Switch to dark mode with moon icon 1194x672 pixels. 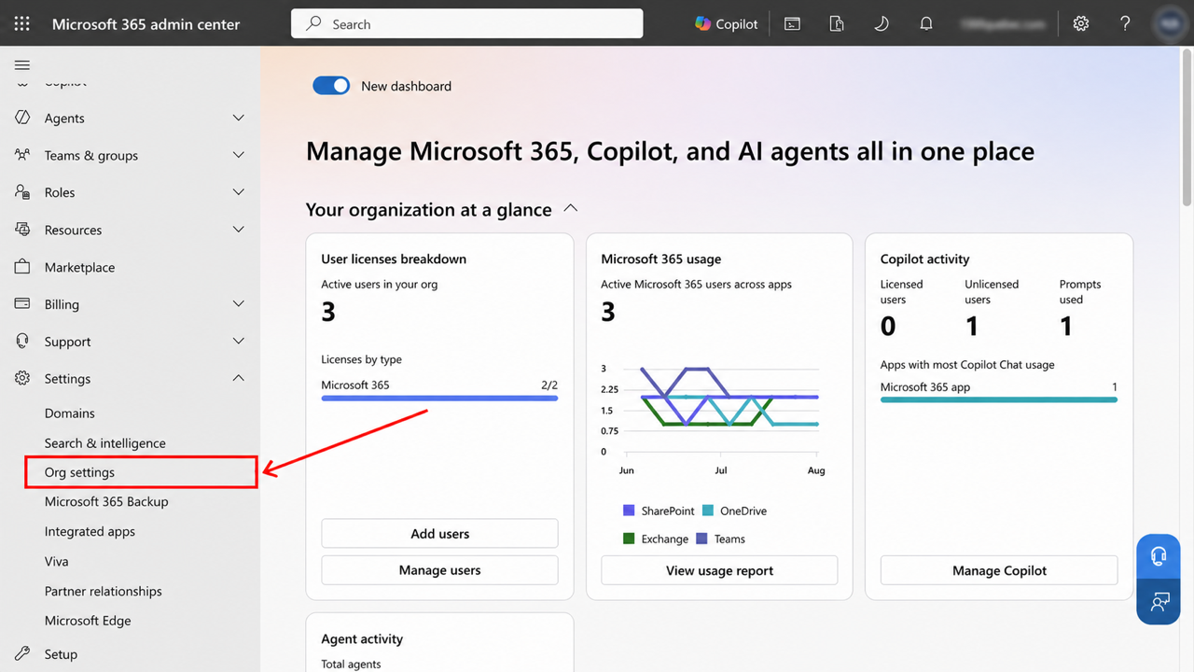point(882,24)
